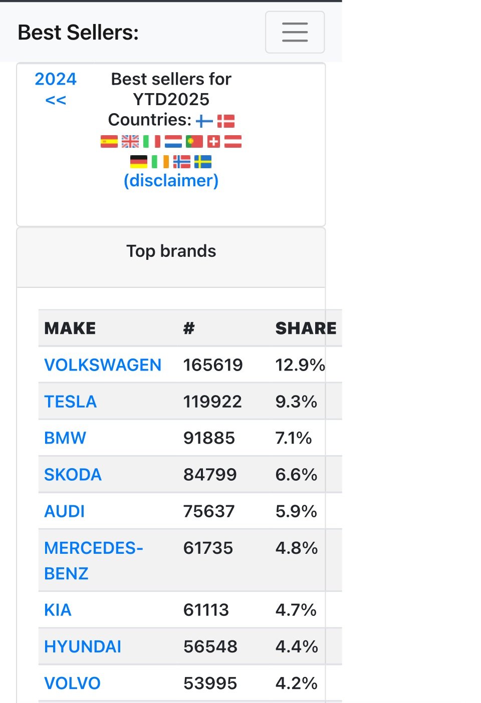Viewport: 481px width, 703px height.
Task: Select the Norway flag icon
Action: coord(182,162)
